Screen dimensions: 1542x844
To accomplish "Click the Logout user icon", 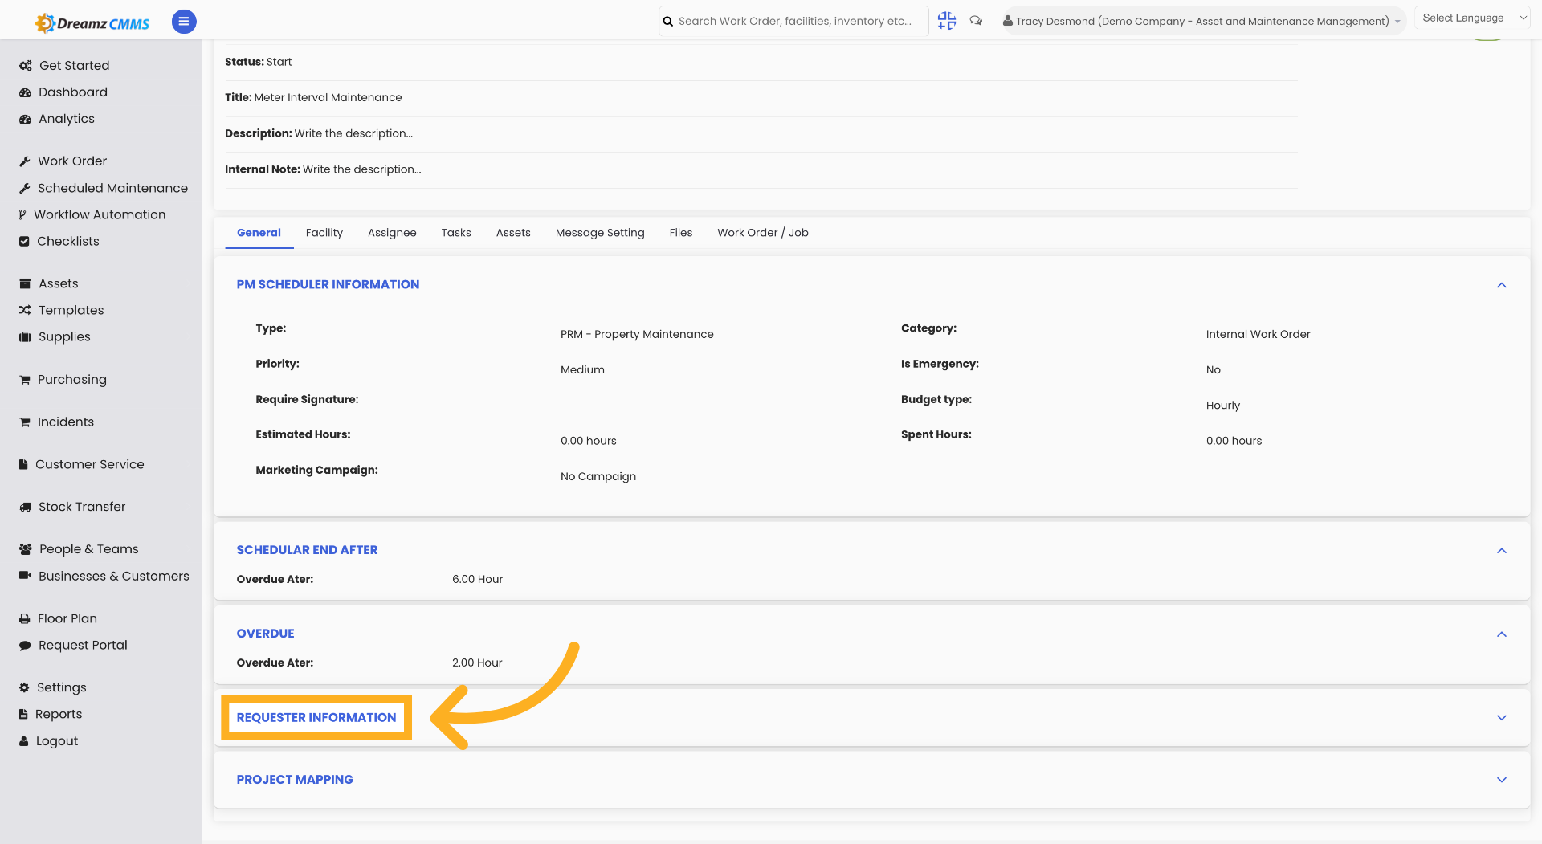I will (24, 741).
